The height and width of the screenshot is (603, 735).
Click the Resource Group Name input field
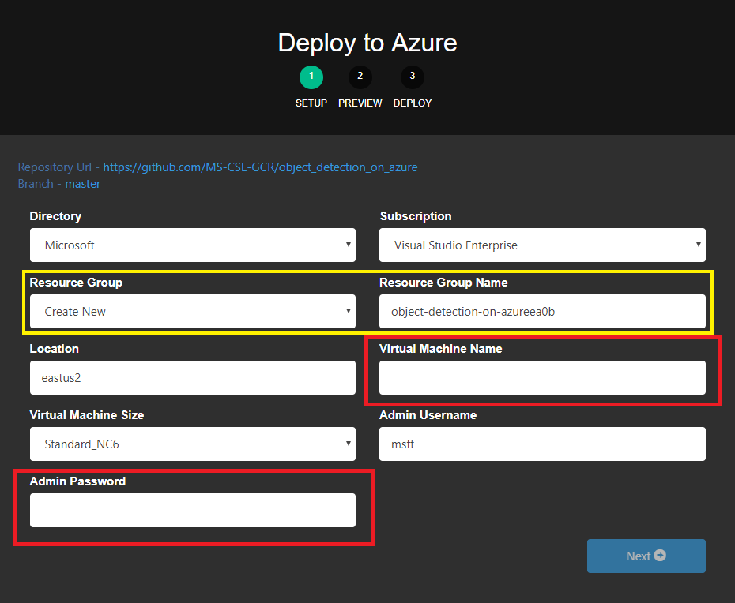(x=542, y=311)
